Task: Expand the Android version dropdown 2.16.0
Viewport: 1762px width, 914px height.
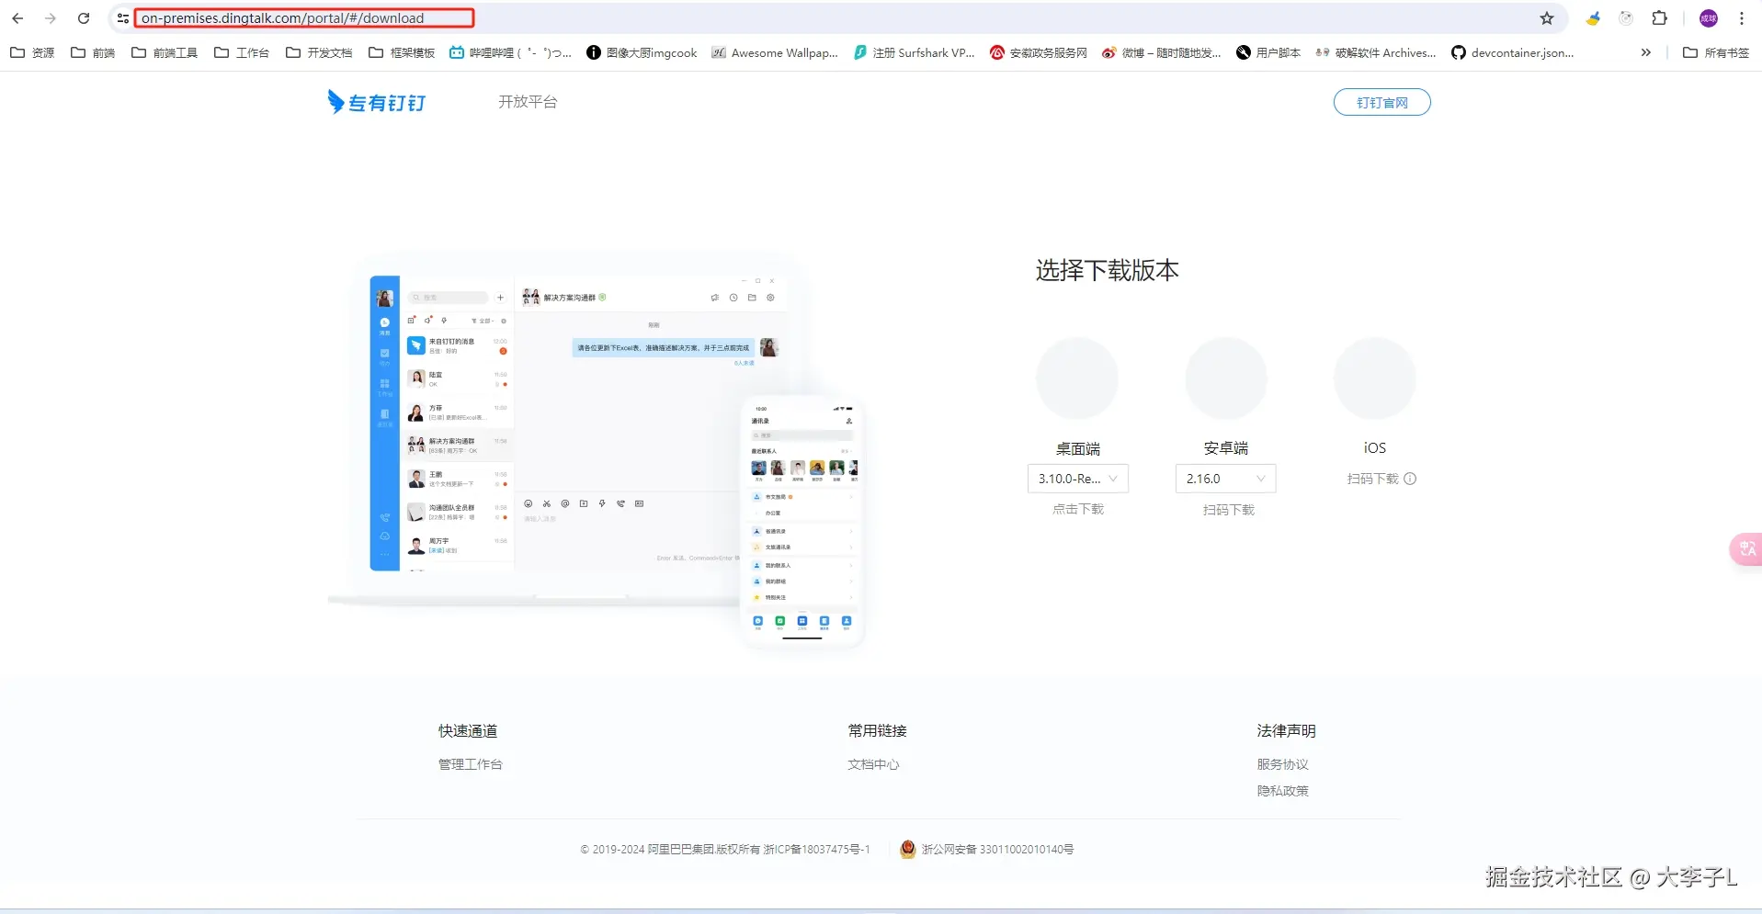Action: (1226, 479)
